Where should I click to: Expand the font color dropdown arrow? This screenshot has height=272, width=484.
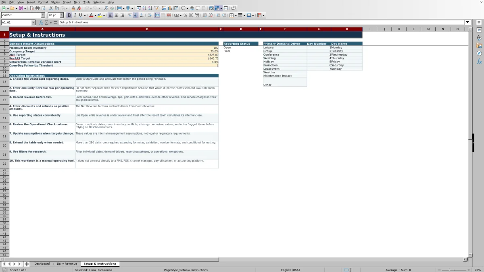tap(95, 15)
